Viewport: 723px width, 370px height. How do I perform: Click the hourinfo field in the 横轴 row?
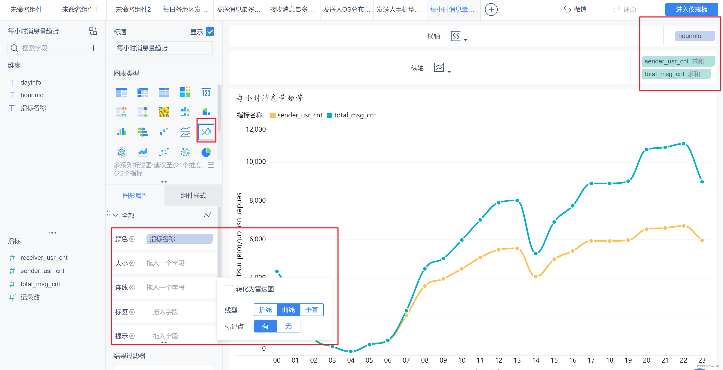(x=695, y=36)
